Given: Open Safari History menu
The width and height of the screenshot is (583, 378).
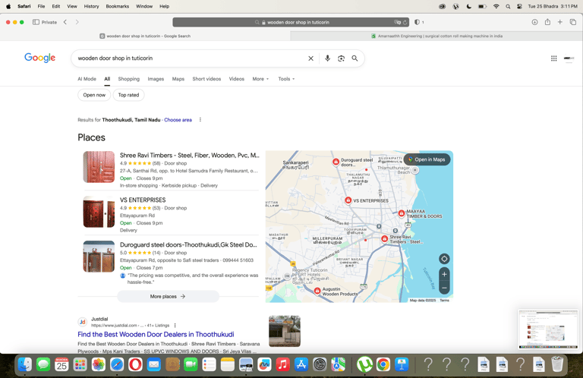Looking at the screenshot, I should (91, 6).
